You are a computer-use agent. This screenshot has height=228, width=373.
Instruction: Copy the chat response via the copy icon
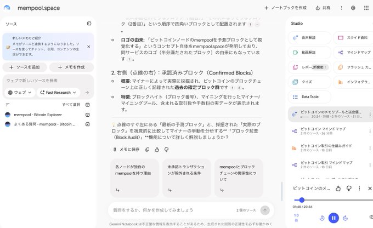click(x=147, y=150)
